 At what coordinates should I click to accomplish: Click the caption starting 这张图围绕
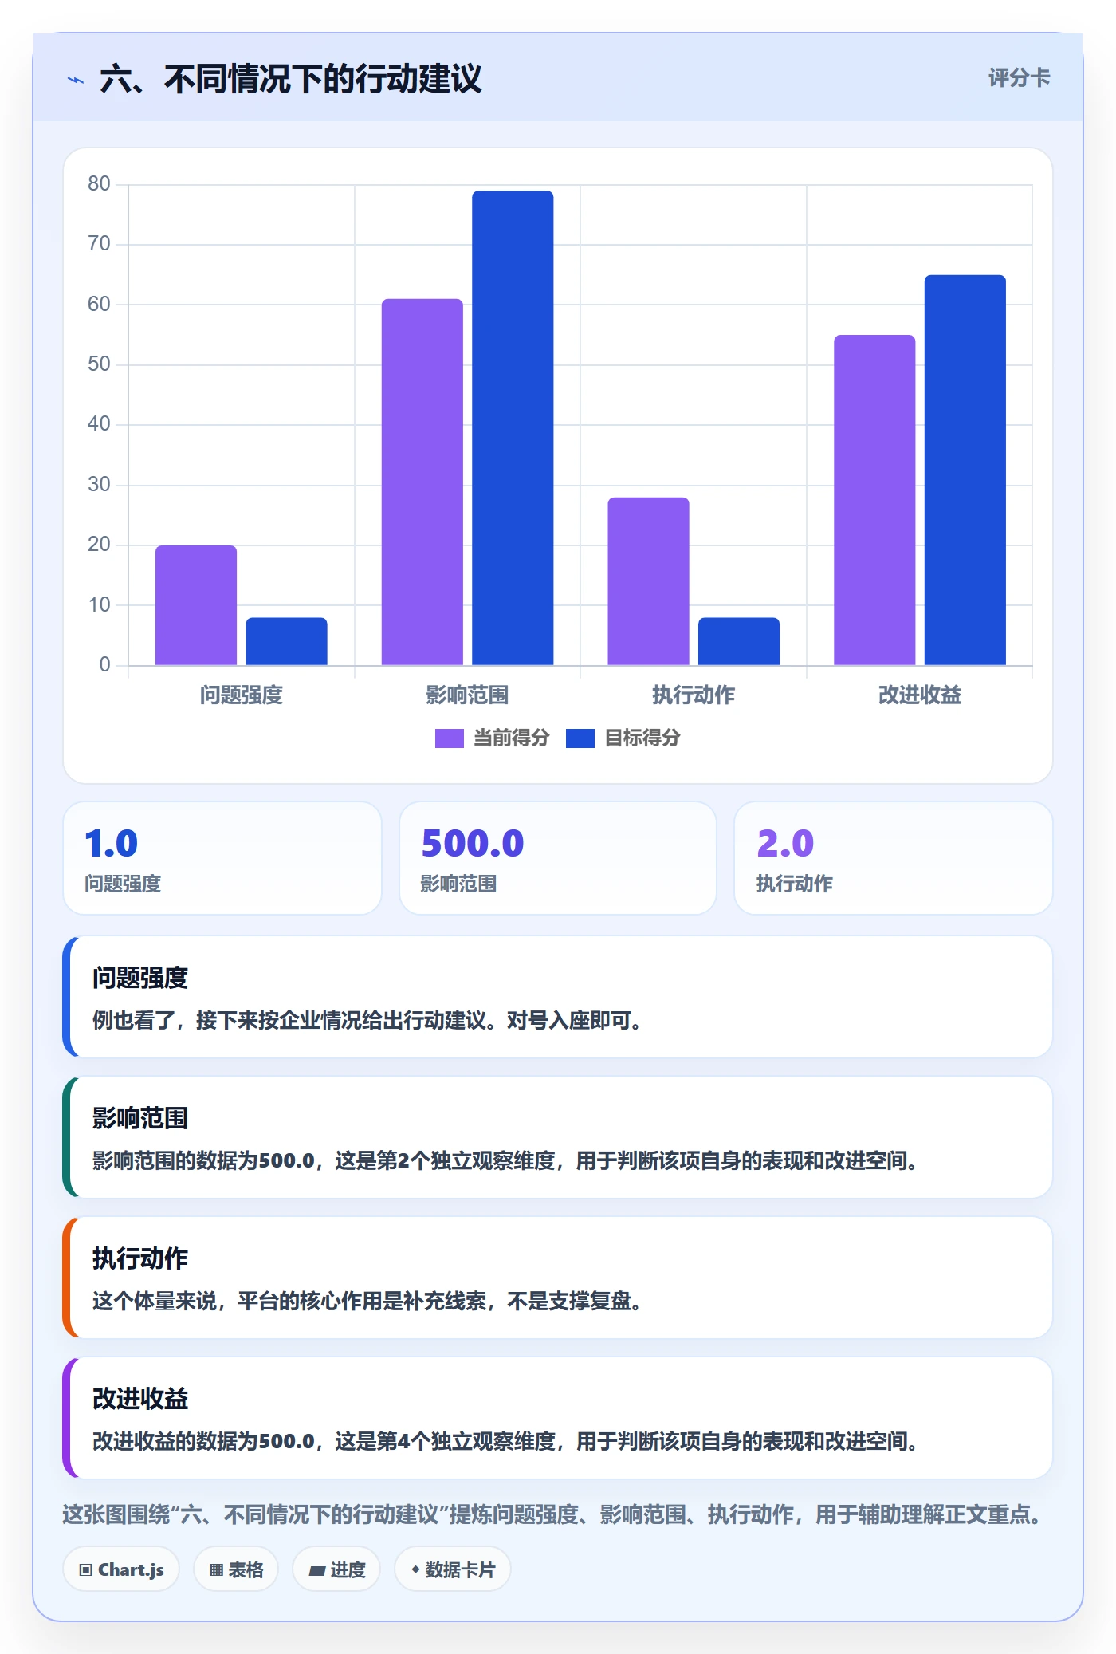[x=555, y=1514]
